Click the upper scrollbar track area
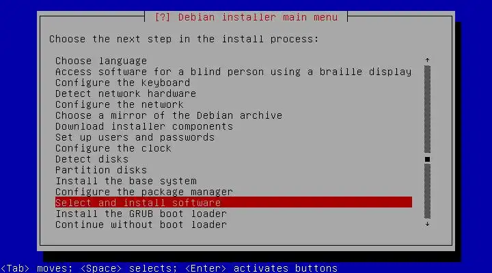Screen dimensions: 492x273 (x=427, y=109)
